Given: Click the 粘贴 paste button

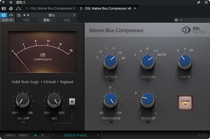Looking at the screenshot, I should pos(67,20).
